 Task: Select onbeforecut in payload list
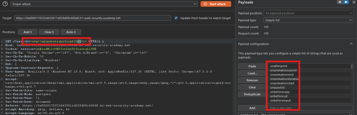[x=309, y=96]
